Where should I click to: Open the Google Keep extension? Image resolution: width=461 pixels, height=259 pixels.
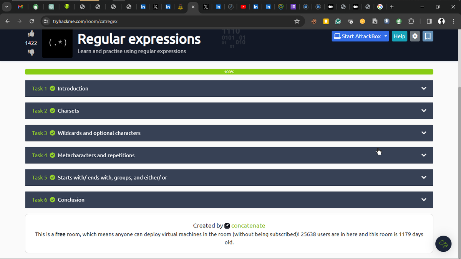326,21
